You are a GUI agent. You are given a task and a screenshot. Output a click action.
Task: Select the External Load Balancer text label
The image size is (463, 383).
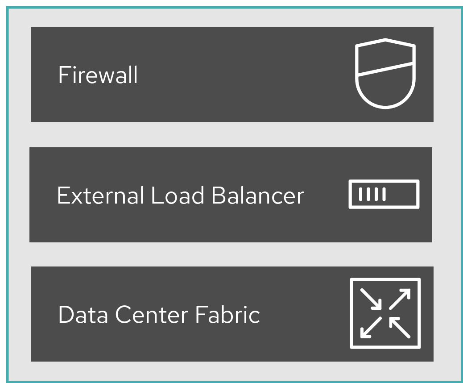180,196
